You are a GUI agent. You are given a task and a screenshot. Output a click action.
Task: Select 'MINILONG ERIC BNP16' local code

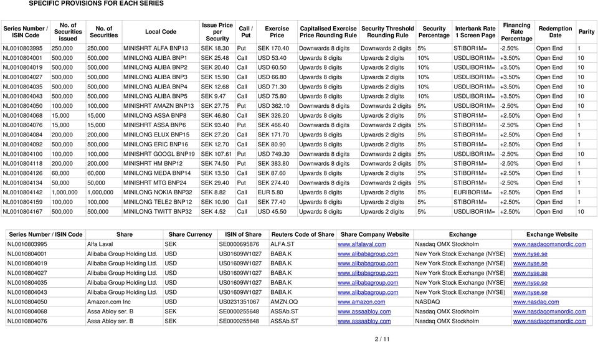coord(156,145)
